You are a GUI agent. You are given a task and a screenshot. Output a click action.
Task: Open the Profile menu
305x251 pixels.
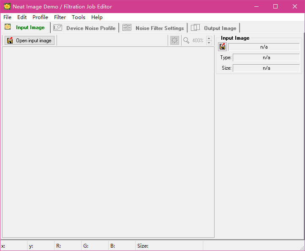(40, 17)
